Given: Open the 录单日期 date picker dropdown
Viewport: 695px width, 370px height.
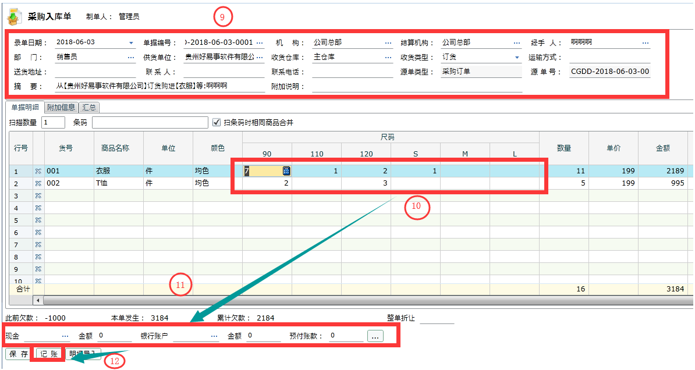Looking at the screenshot, I should tap(130, 42).
